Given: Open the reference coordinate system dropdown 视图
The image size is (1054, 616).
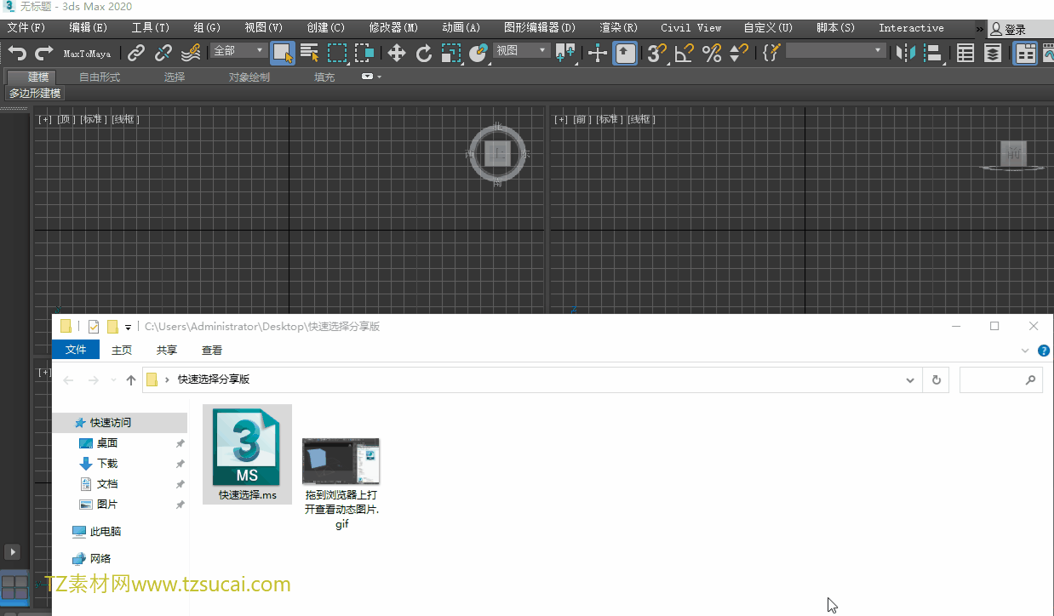Looking at the screenshot, I should tap(522, 51).
